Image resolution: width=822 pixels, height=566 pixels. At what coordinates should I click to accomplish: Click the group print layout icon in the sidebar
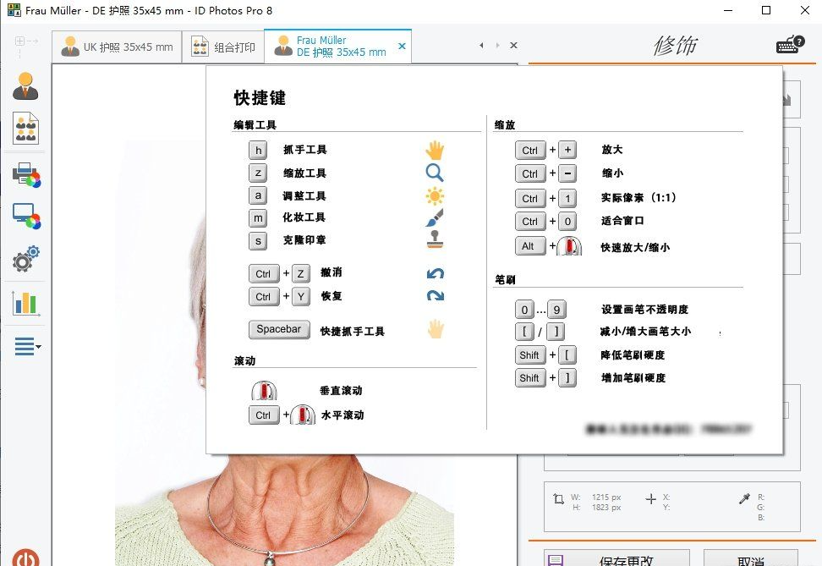(25, 129)
